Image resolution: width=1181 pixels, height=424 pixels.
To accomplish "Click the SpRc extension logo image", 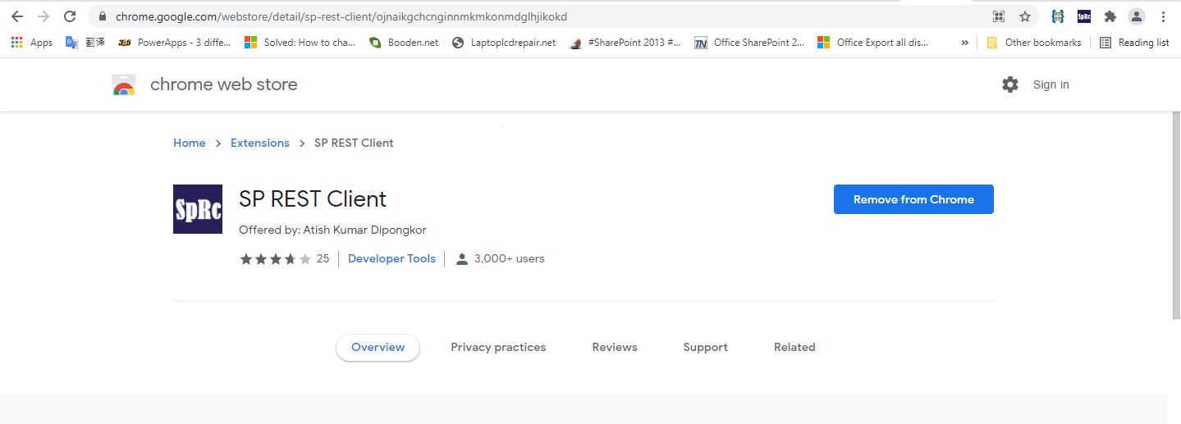I will (198, 209).
